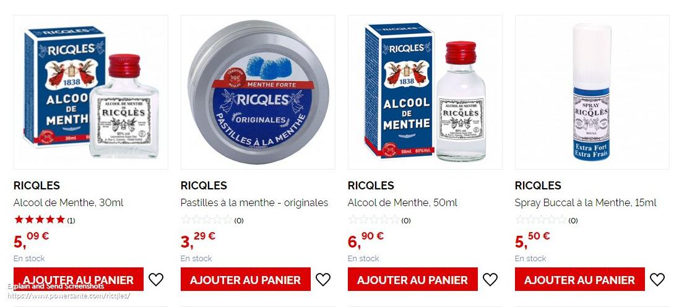The image size is (679, 307).
Task: Add Alcool de Menthe 30ml to wishlist heart
Action: point(156,279)
